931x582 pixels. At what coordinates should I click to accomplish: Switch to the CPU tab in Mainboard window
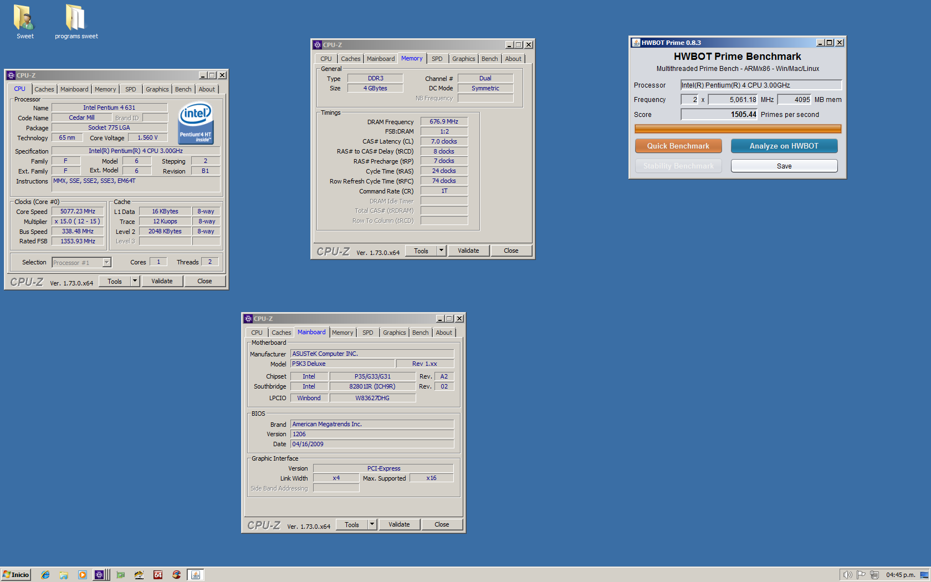tap(257, 333)
